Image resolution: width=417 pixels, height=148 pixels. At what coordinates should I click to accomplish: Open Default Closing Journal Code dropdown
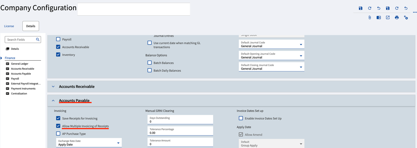click(x=271, y=67)
